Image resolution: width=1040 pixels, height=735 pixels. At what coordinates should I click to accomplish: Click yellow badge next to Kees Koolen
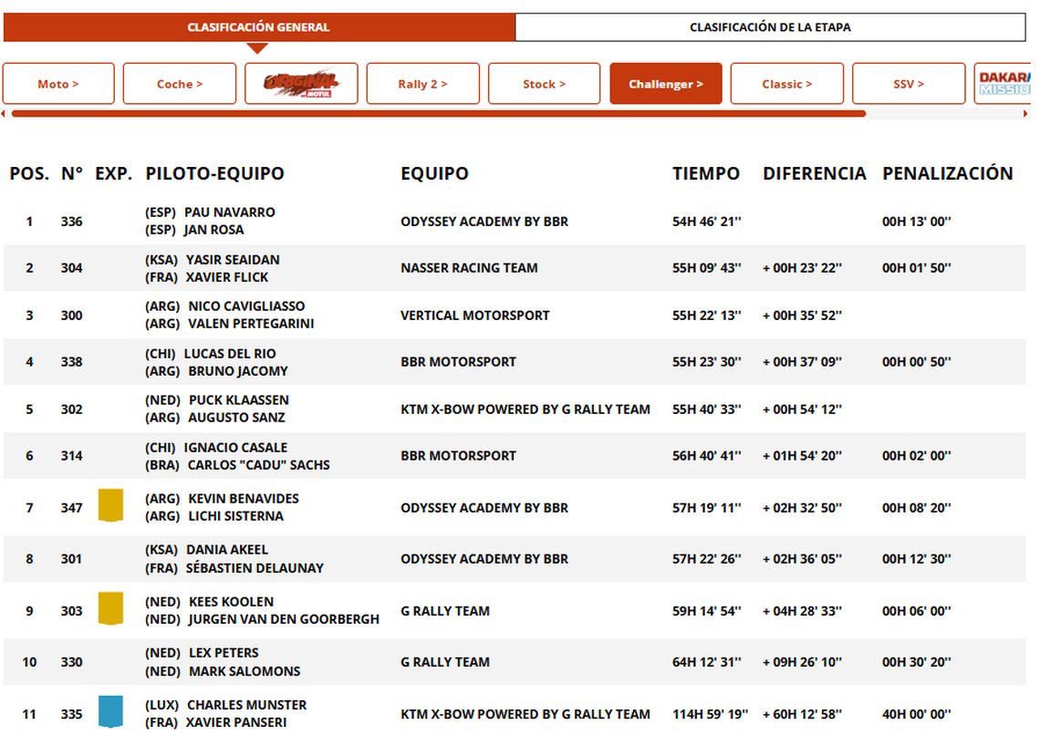click(x=110, y=609)
